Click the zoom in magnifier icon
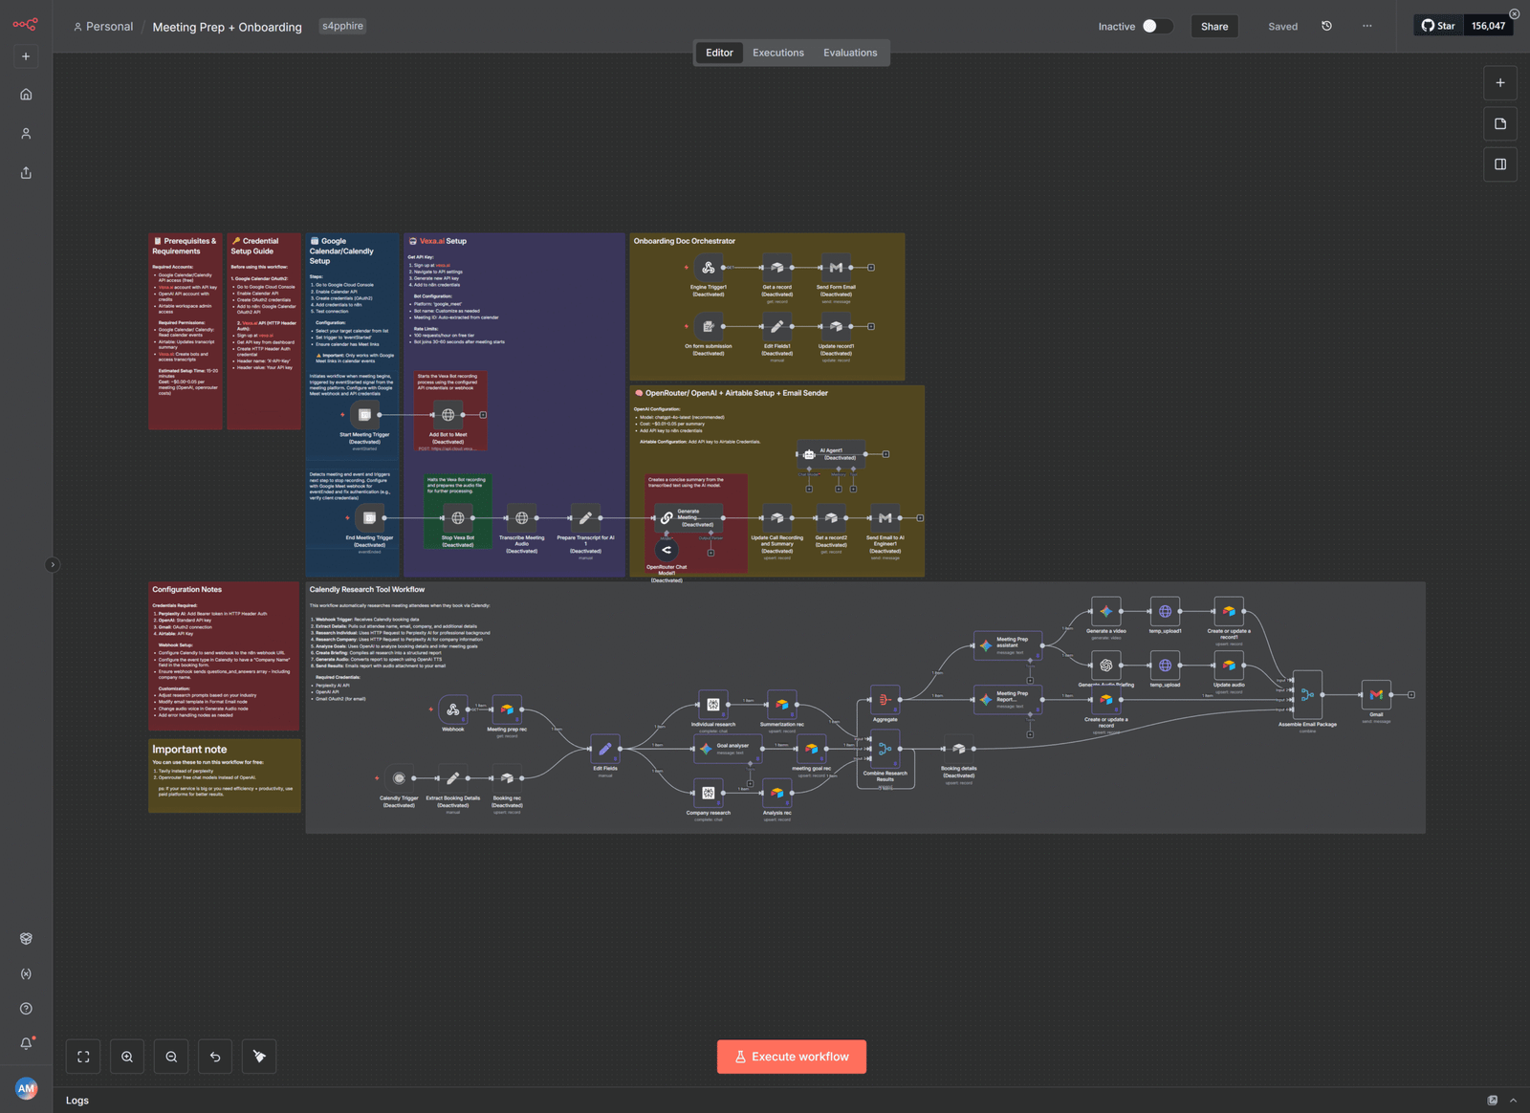 (x=127, y=1057)
